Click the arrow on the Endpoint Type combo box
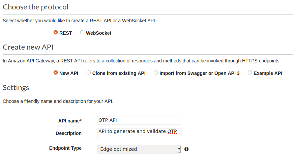Image resolution: width=293 pixels, height=168 pixels. coord(179,149)
